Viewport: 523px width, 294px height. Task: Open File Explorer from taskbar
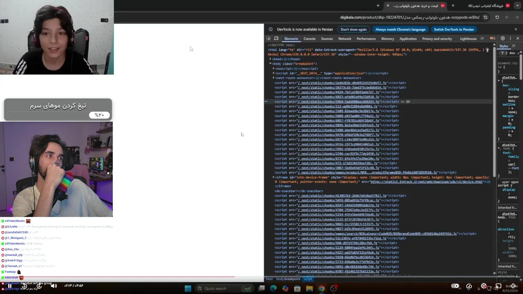tap(309, 289)
